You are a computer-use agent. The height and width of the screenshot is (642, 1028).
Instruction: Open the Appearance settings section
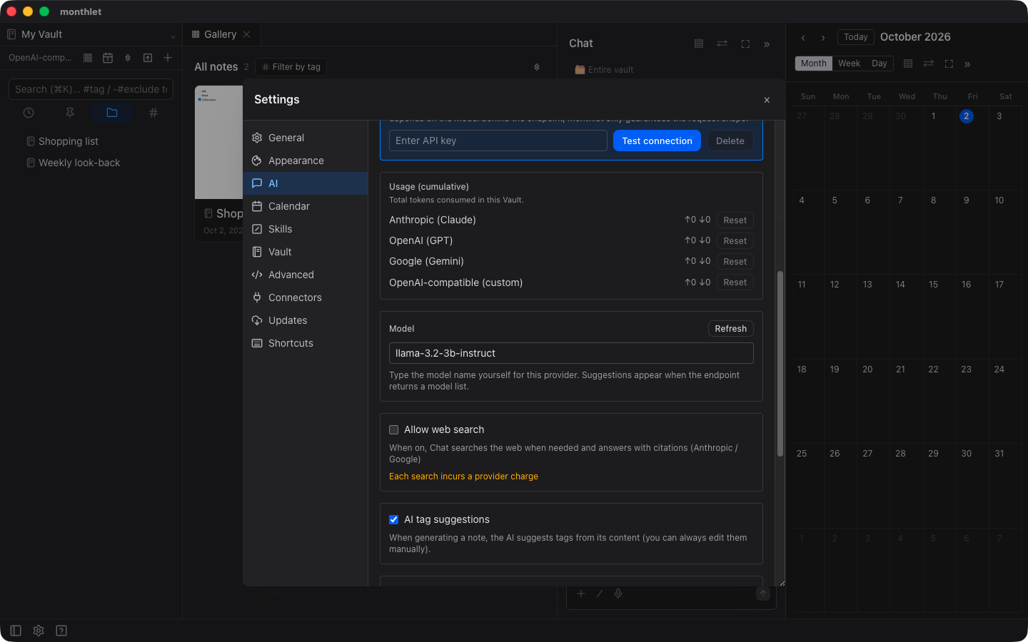pos(306,160)
